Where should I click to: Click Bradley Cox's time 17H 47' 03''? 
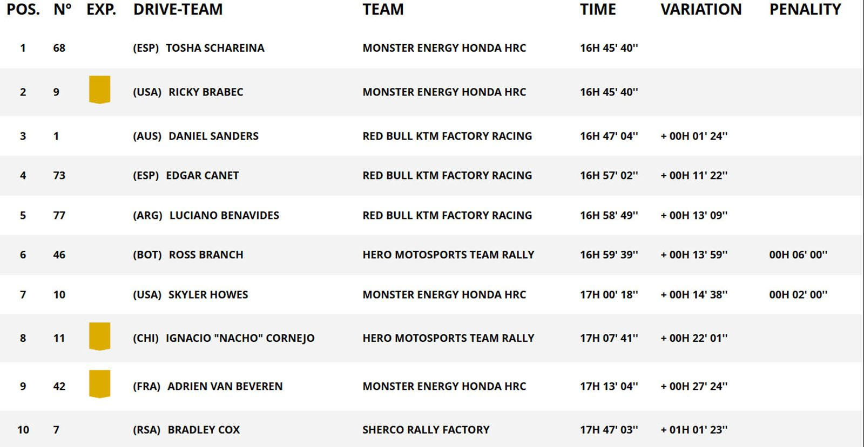[609, 430]
